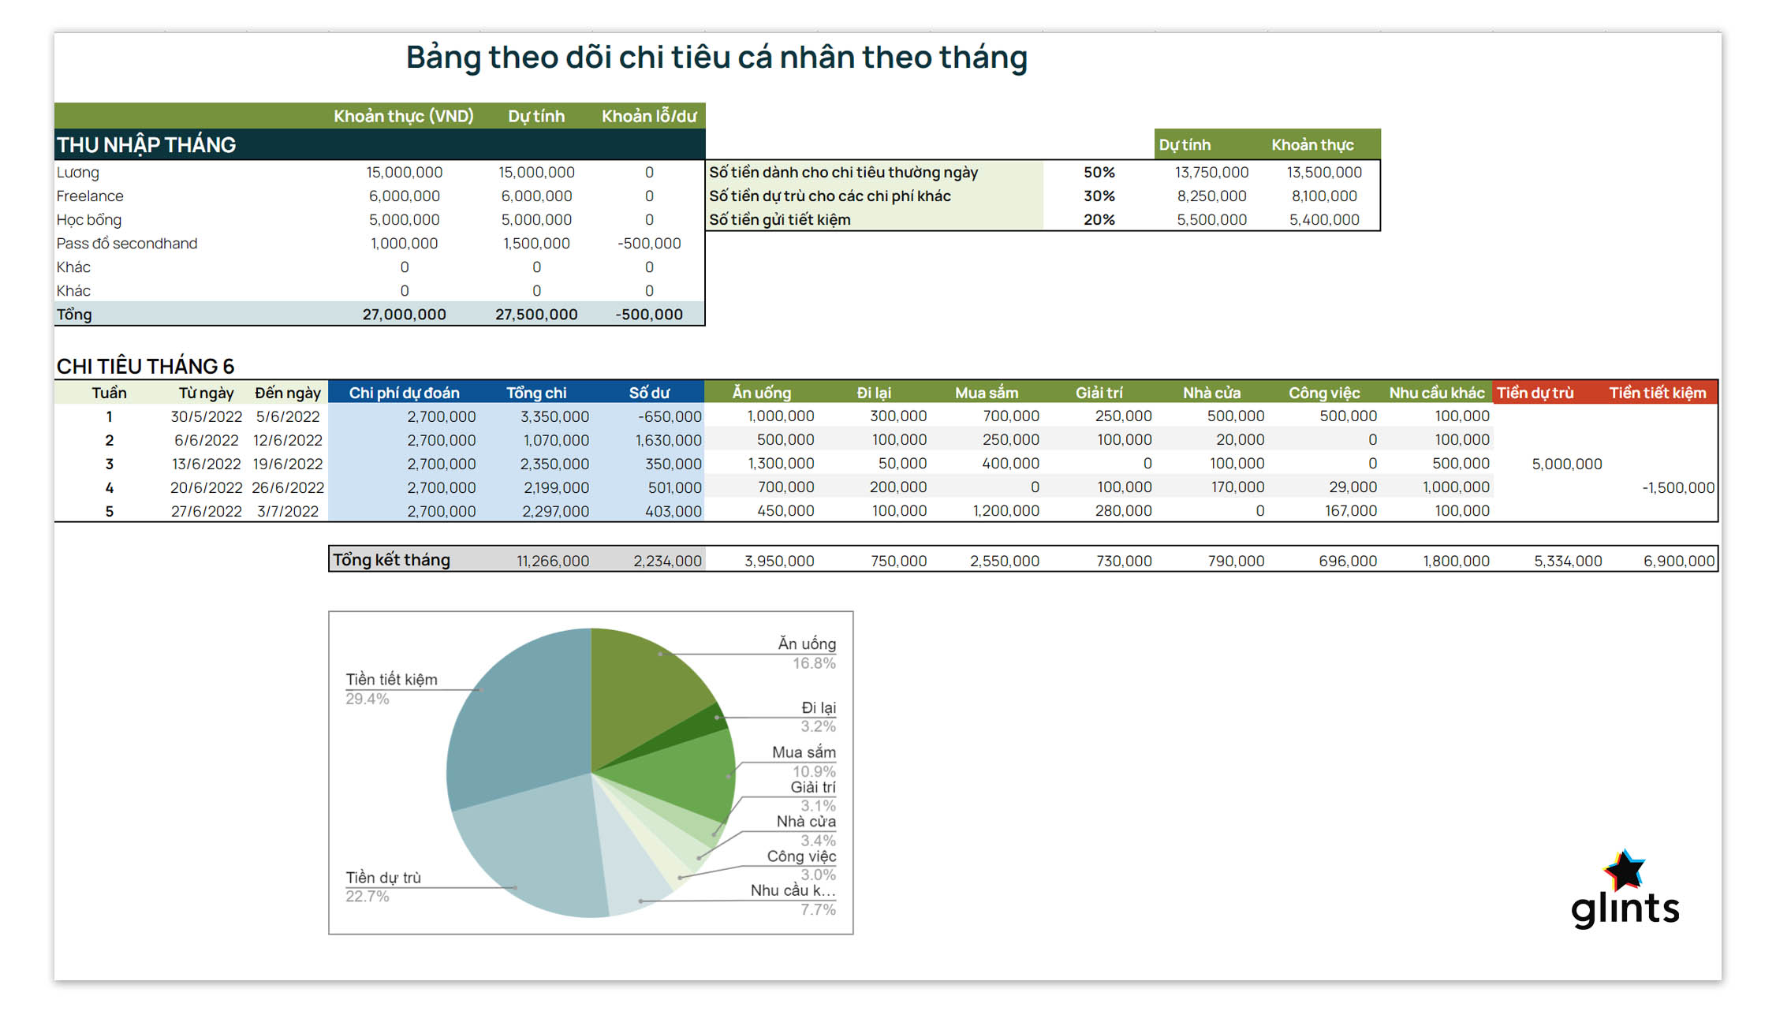This screenshot has height=1011, width=1776.
Task: Select the 'Ăn uống' column header
Action: 761,393
